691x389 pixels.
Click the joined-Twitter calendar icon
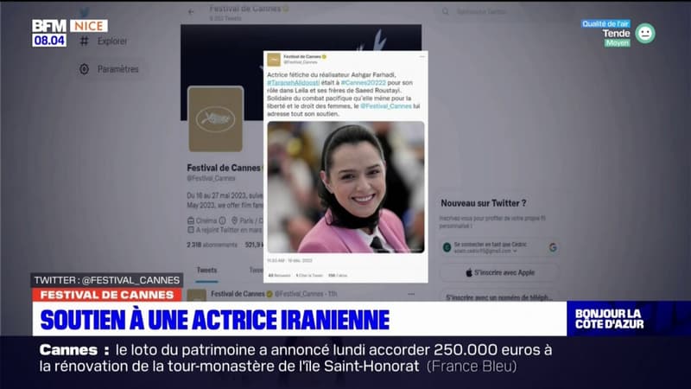(x=191, y=230)
